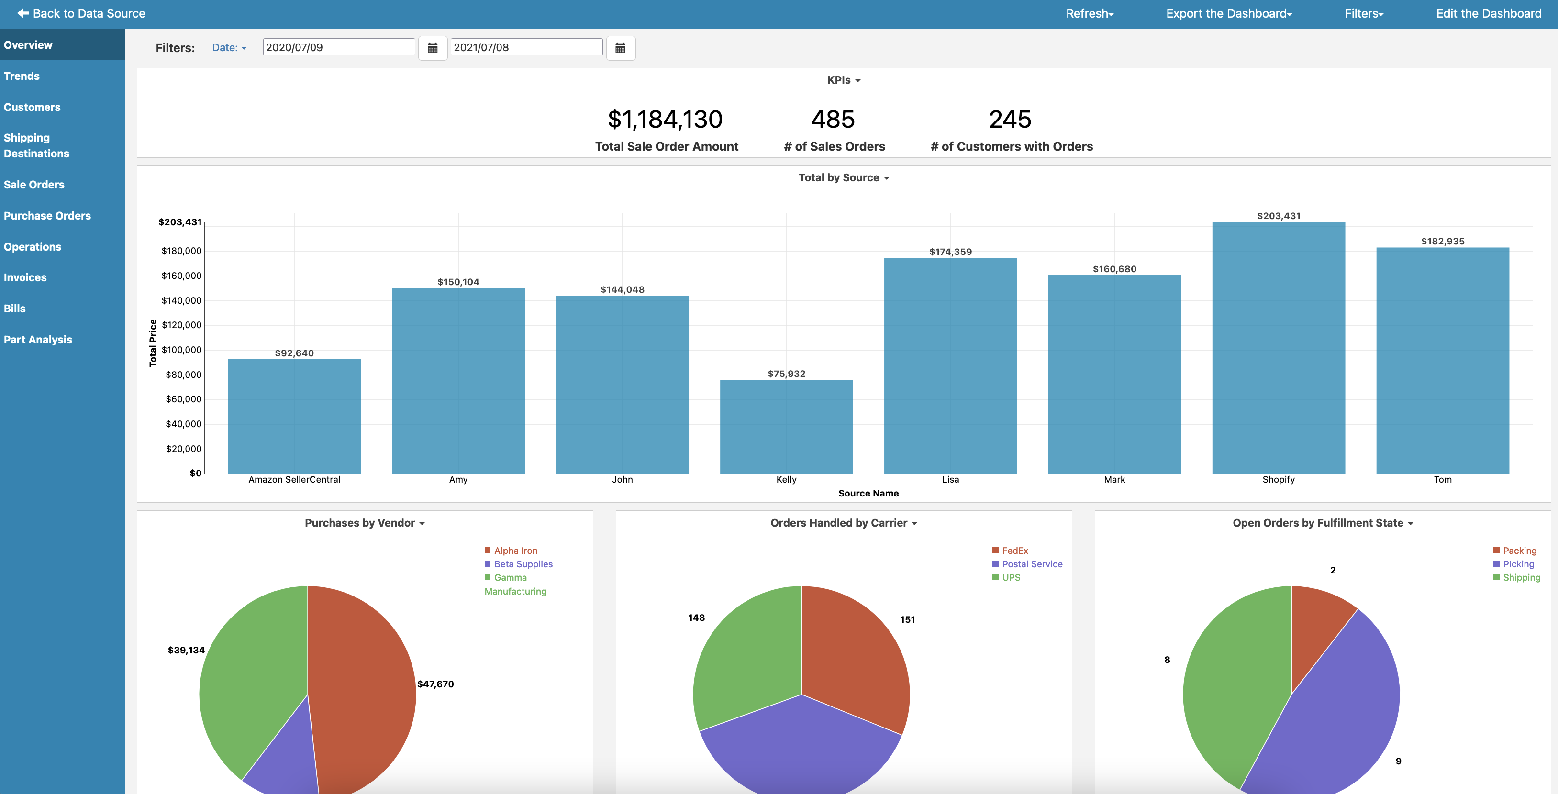This screenshot has height=794, width=1558.
Task: Navigate to the Invoices section
Action: click(25, 276)
